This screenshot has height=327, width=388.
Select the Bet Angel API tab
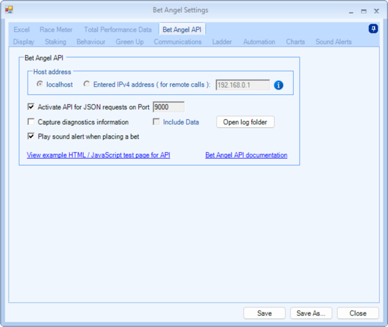(x=182, y=29)
